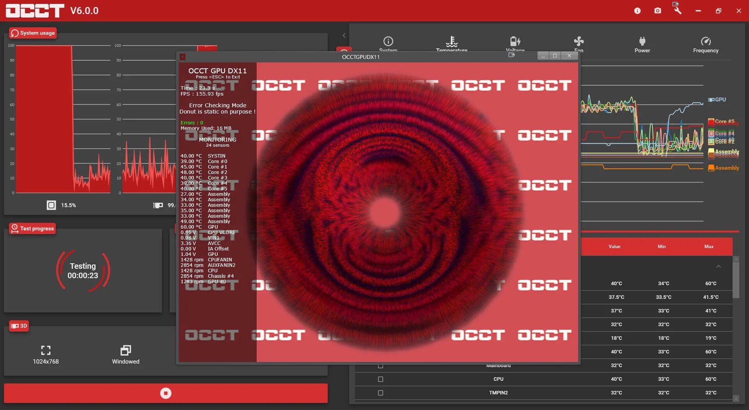Toggle the CPU sensor checkbox
The height and width of the screenshot is (410, 749).
pyautogui.click(x=381, y=379)
